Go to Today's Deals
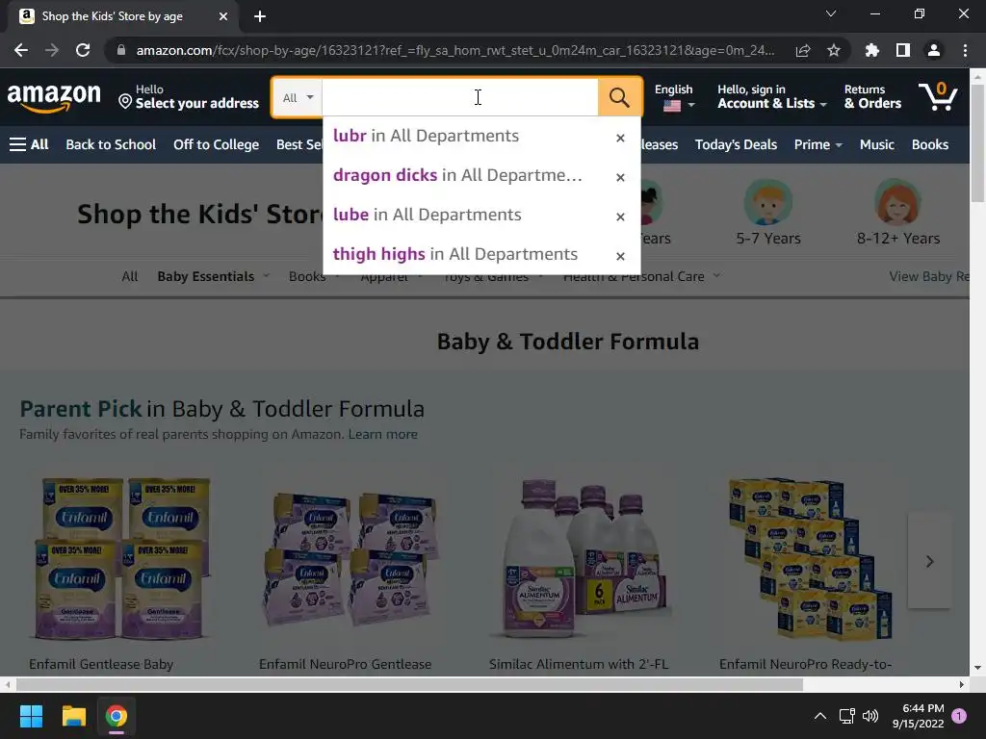The height and width of the screenshot is (739, 986). pyautogui.click(x=736, y=144)
